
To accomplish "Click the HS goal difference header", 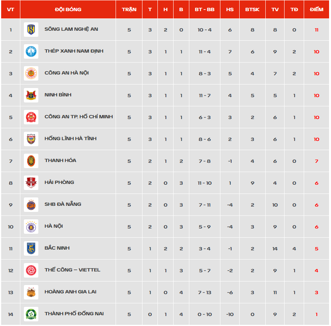I will pos(230,10).
